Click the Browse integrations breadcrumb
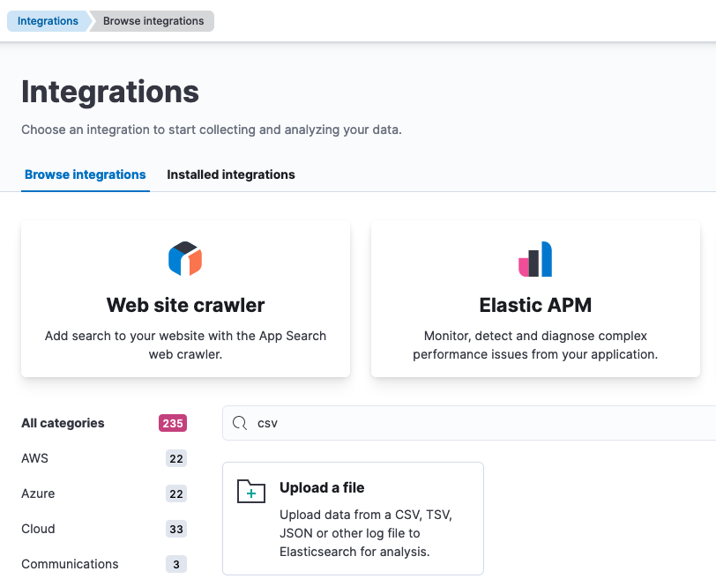Viewport: 716px width, 586px height. click(153, 21)
